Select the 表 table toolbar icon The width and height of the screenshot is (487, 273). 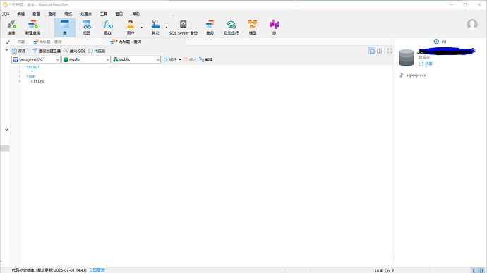(x=65, y=27)
